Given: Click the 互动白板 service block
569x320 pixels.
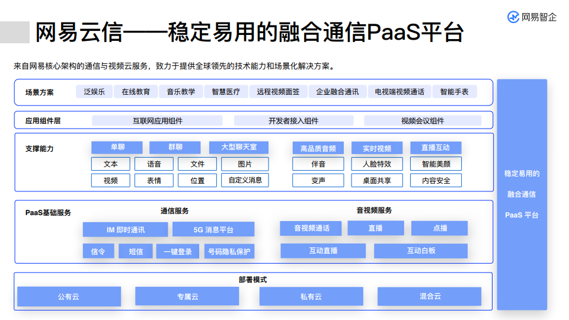Looking at the screenshot, I should (421, 251).
